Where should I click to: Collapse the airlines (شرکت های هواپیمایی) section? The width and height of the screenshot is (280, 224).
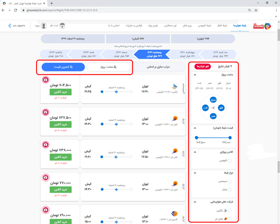pyautogui.click(x=195, y=202)
